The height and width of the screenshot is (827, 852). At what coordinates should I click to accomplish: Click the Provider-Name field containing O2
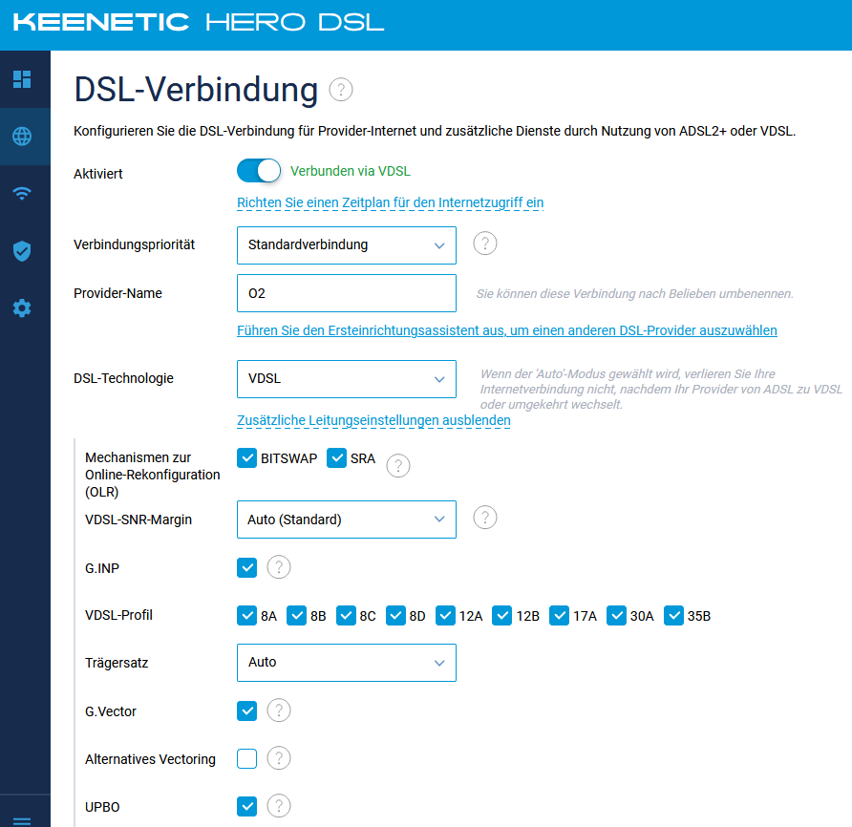point(347,293)
